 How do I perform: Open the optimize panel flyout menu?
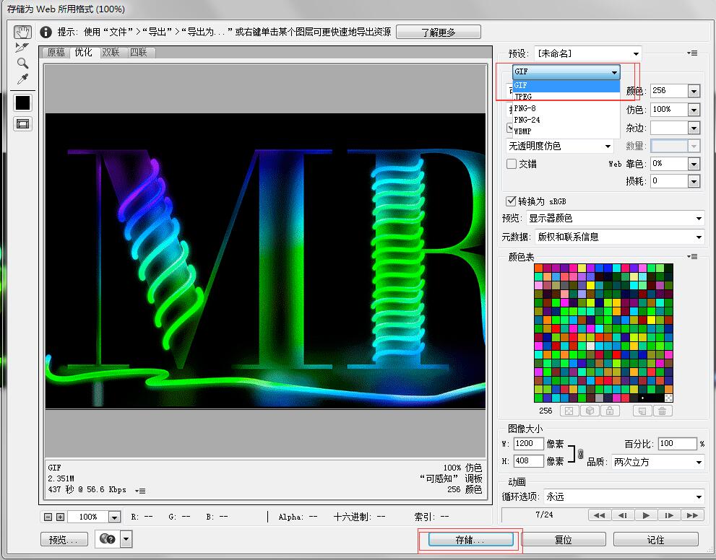point(692,53)
